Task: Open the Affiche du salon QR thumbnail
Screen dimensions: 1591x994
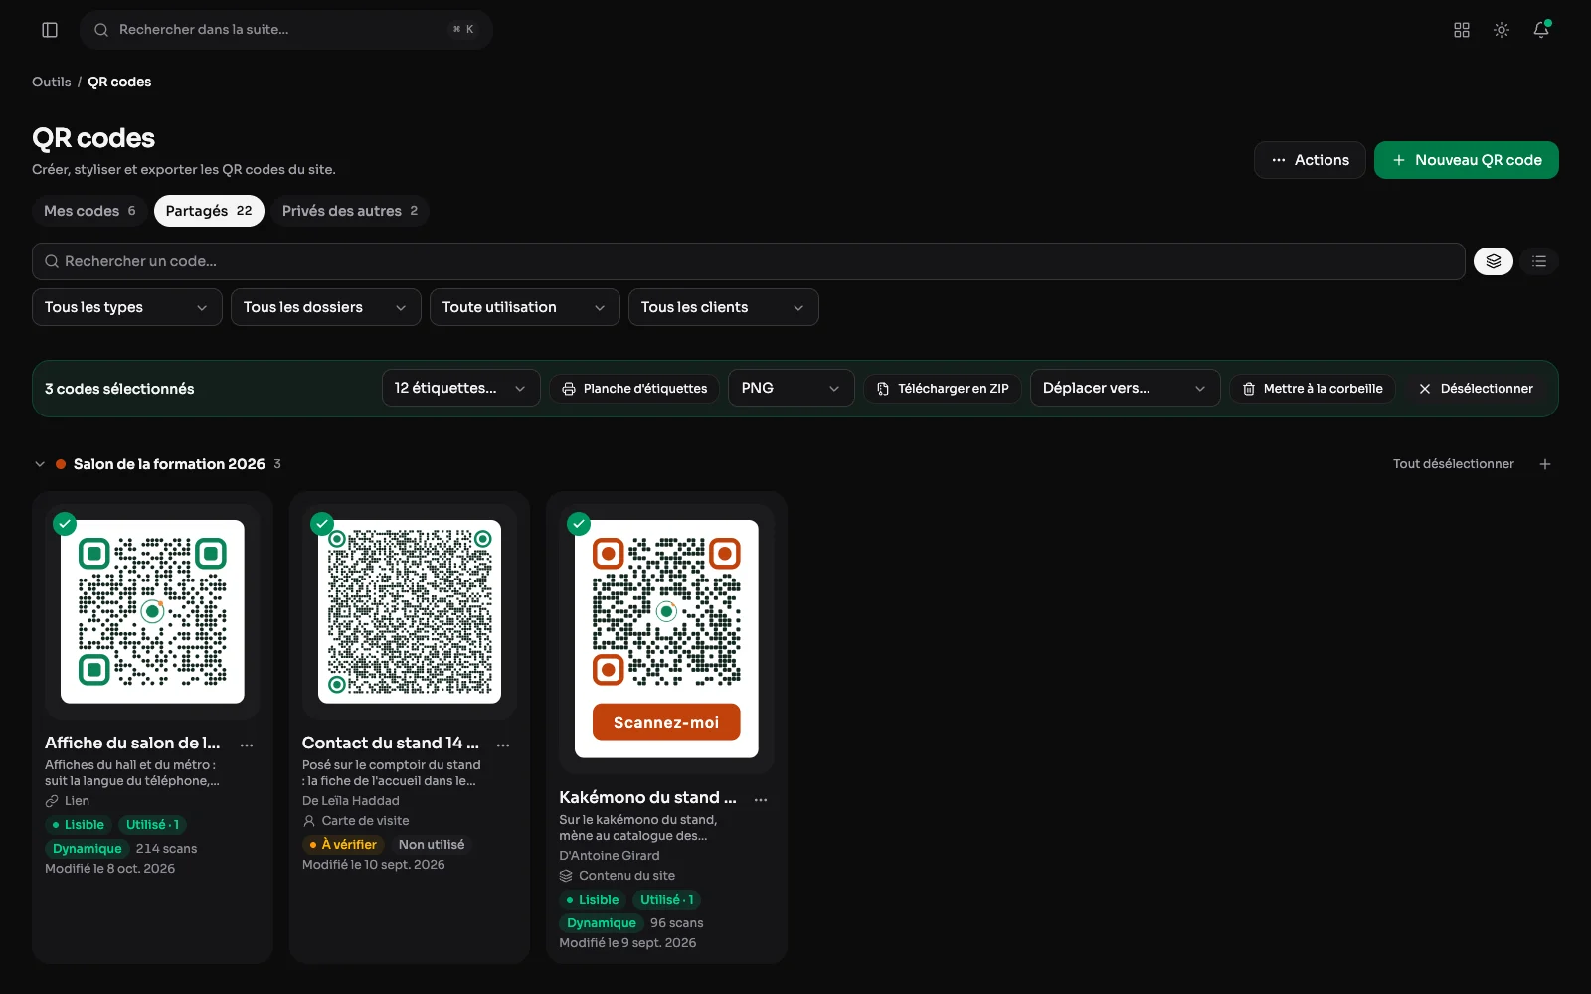Action: point(152,611)
